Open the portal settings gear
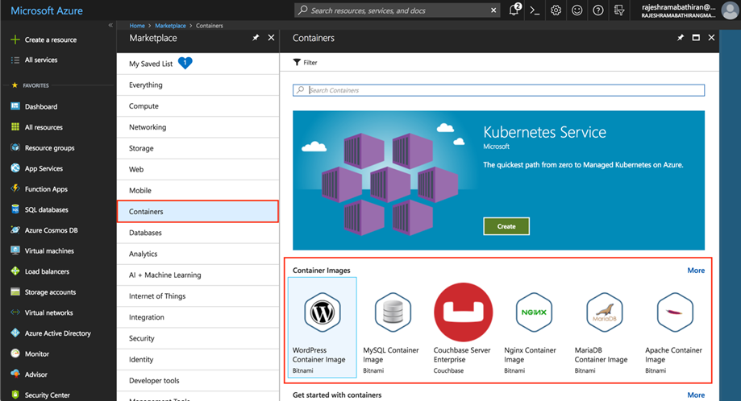This screenshot has height=401, width=741. tap(556, 10)
